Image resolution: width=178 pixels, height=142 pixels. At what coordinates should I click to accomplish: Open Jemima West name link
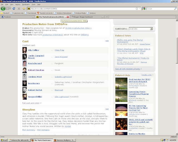click(x=35, y=77)
